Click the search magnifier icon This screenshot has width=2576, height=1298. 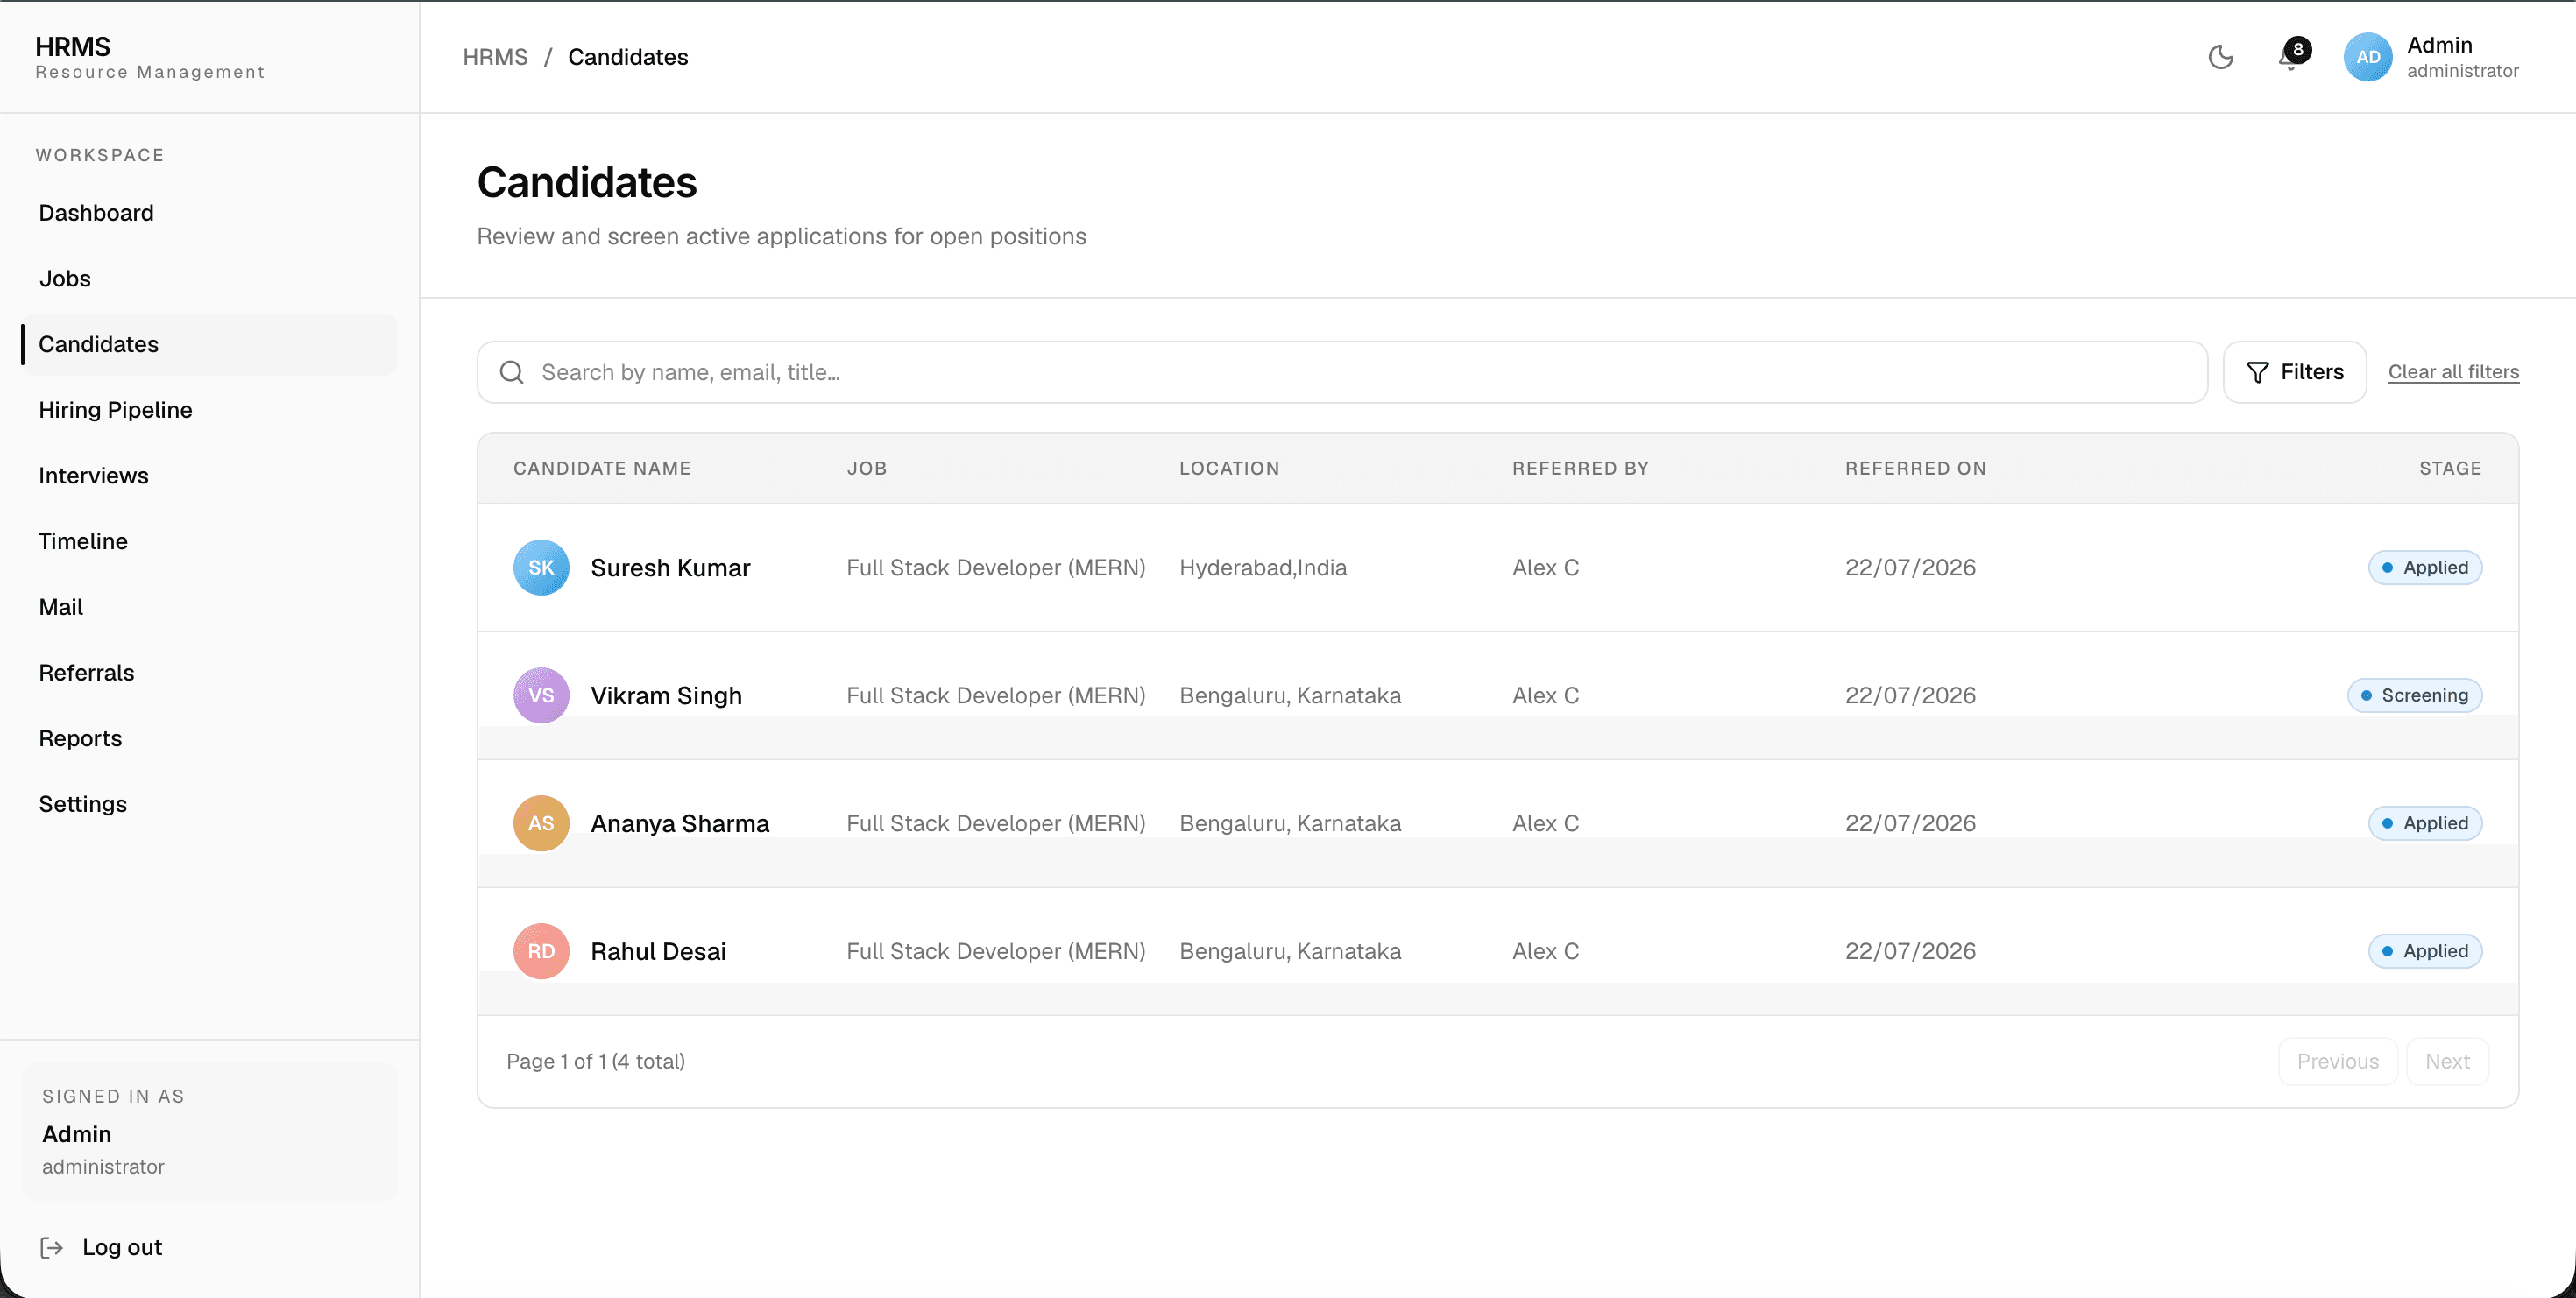(512, 373)
